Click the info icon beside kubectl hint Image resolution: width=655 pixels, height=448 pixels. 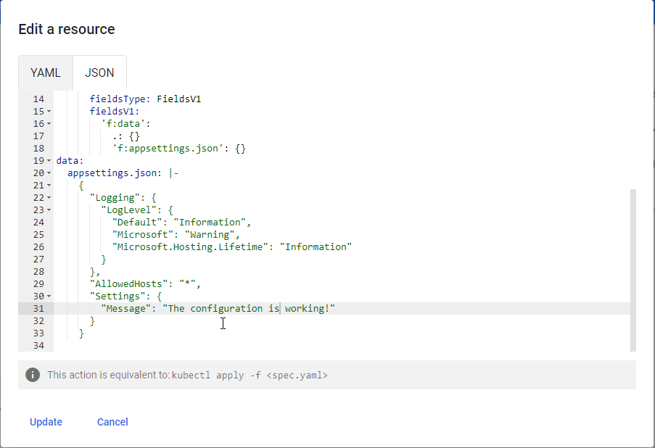[33, 375]
